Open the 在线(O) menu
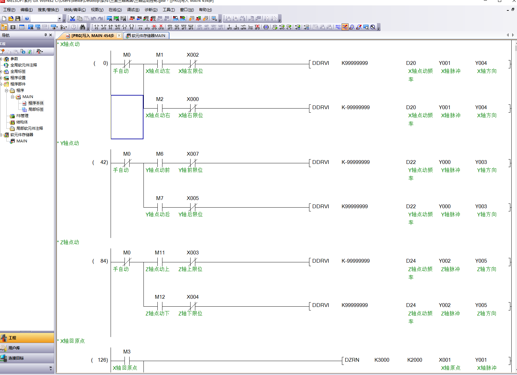 [x=115, y=10]
